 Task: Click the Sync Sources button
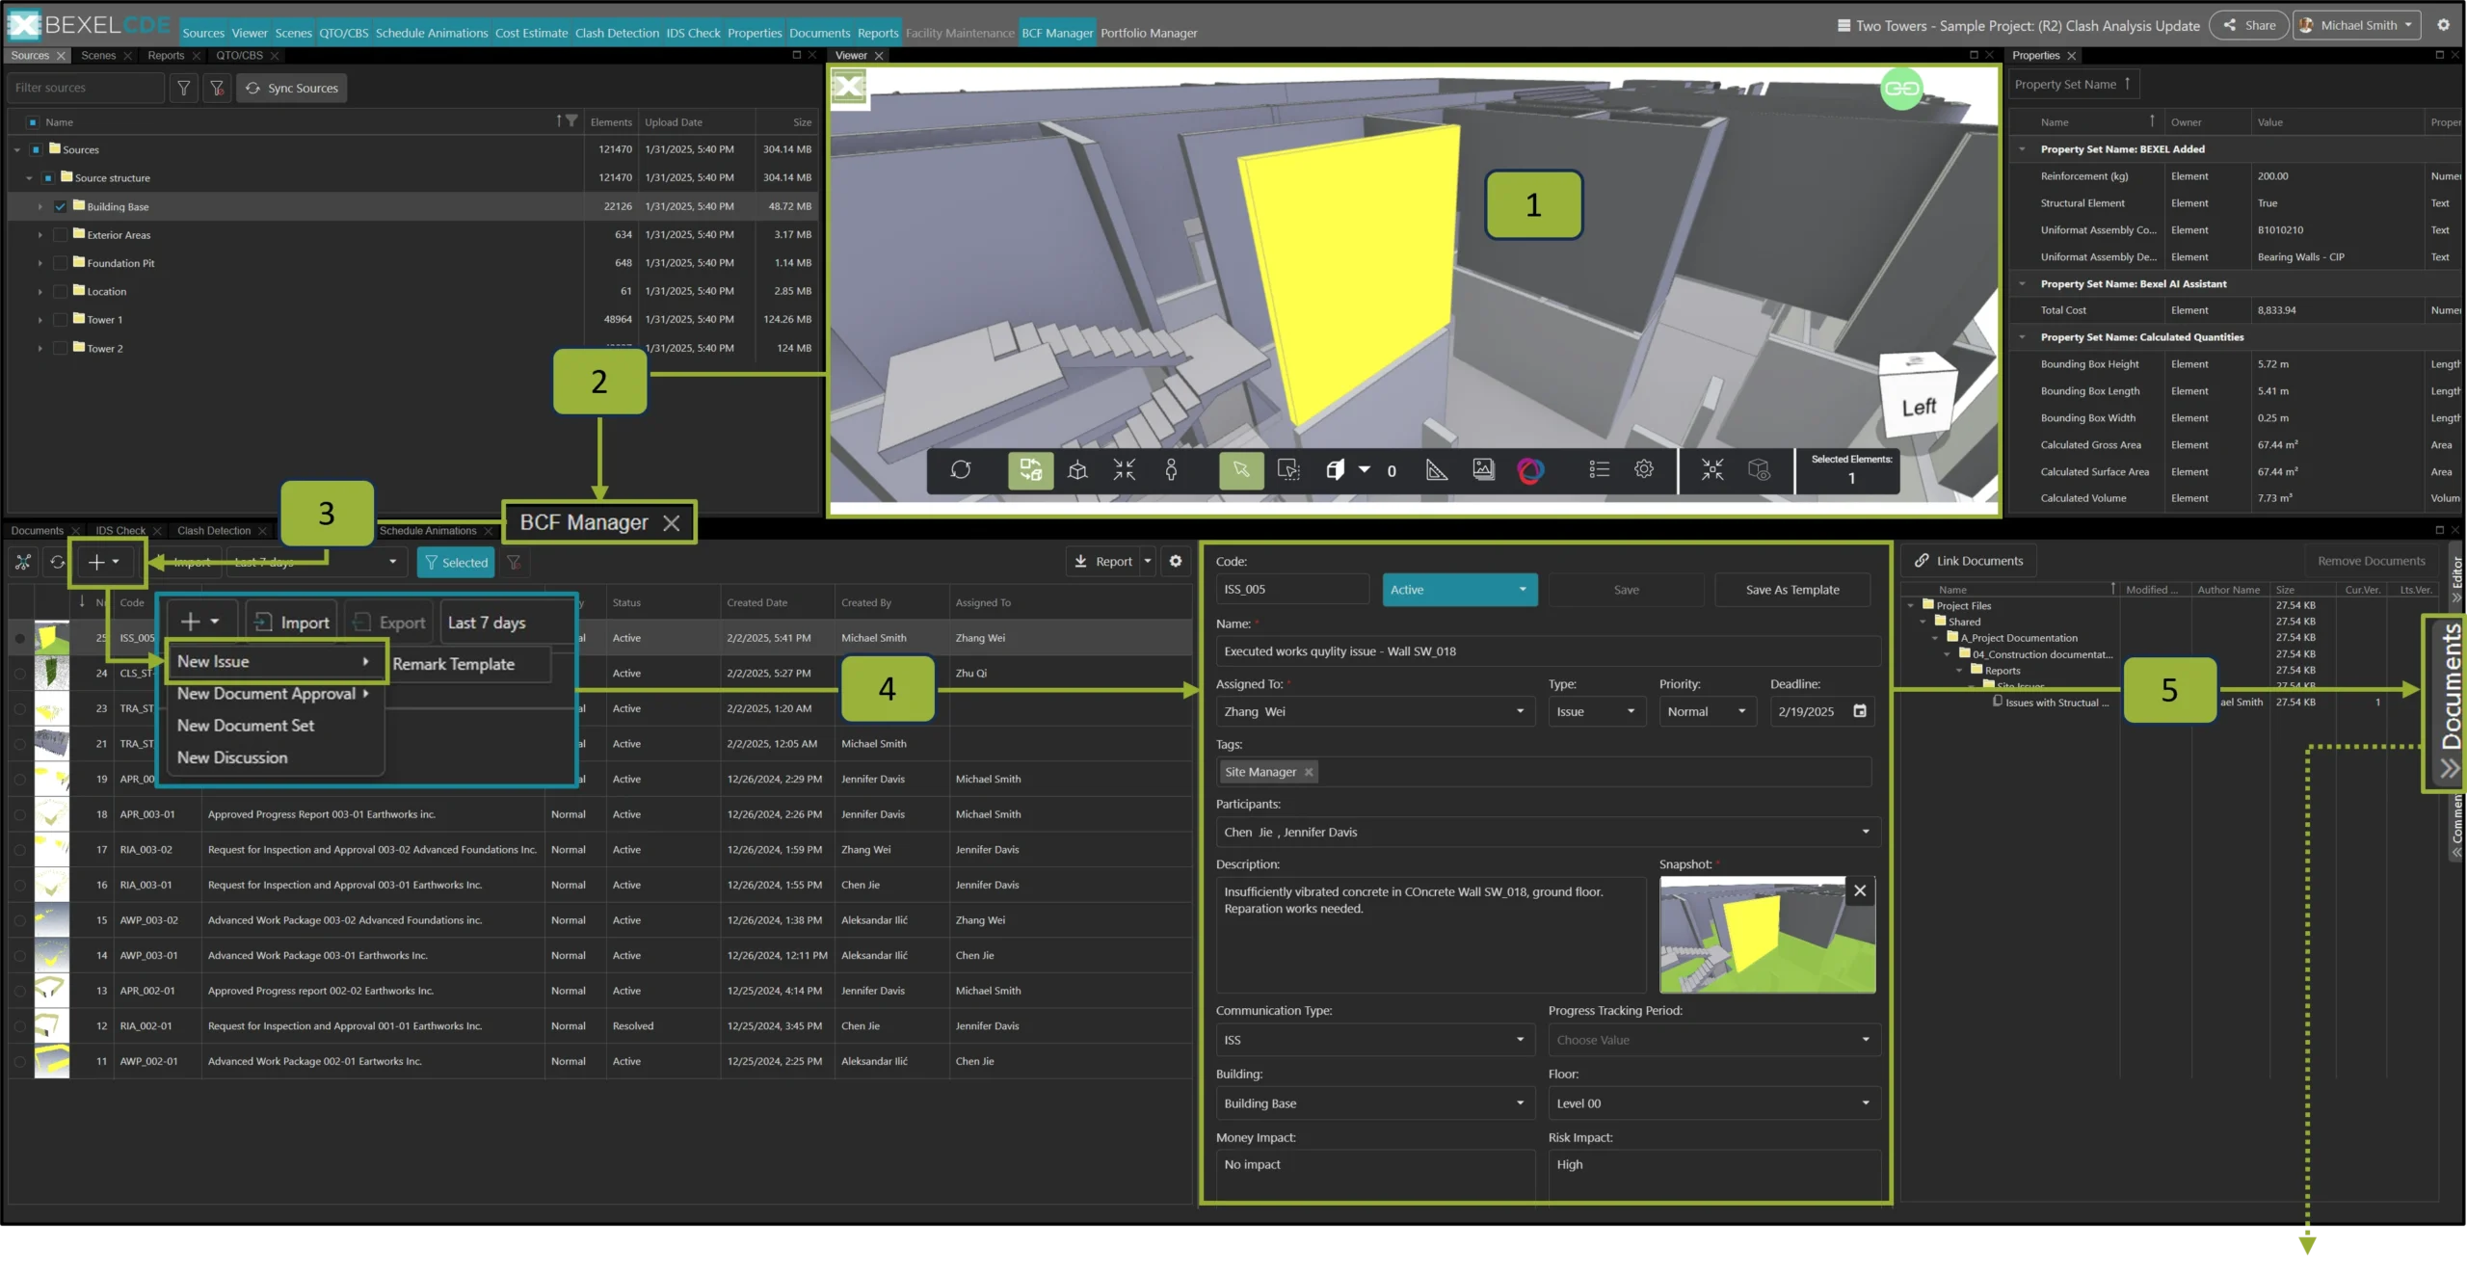[x=292, y=88]
